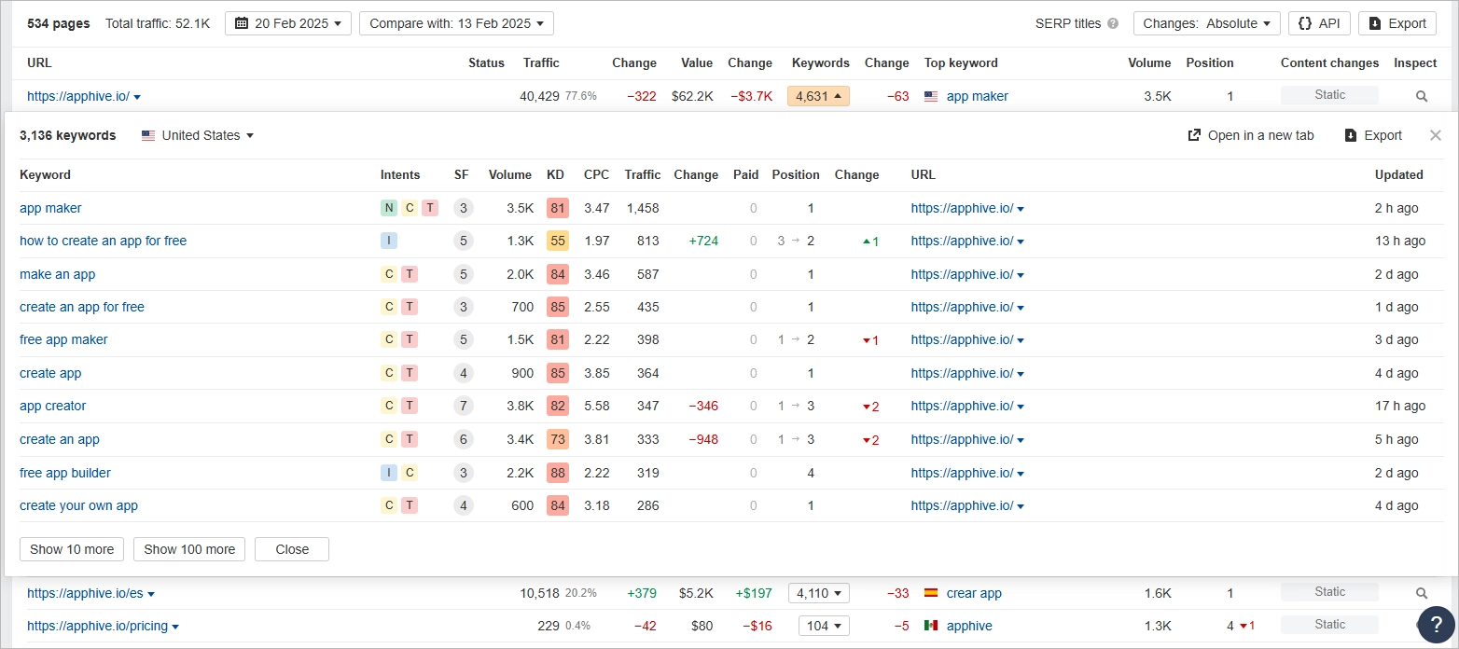Open in a new tab via external link icon
Screen dimensions: 1459x649
click(1251, 135)
